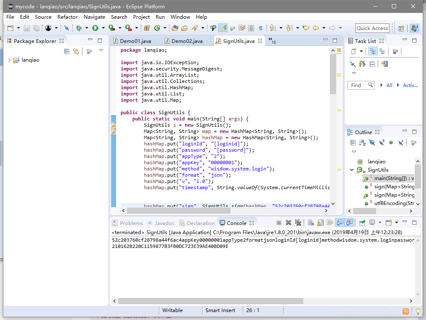426x320 pixels.
Task: Open dropdown next to New file icon
Action: (18, 28)
